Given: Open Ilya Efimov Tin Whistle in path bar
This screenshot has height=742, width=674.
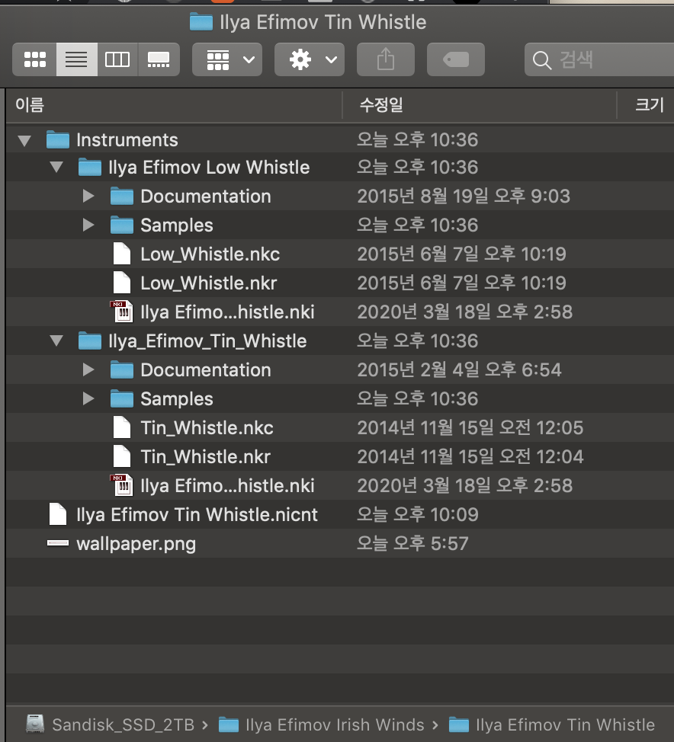Looking at the screenshot, I should (x=566, y=724).
